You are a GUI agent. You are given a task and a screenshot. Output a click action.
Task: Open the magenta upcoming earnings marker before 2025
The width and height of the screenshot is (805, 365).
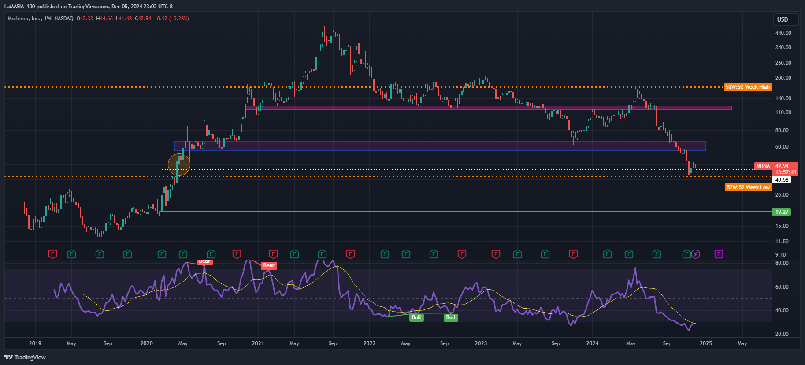[719, 254]
